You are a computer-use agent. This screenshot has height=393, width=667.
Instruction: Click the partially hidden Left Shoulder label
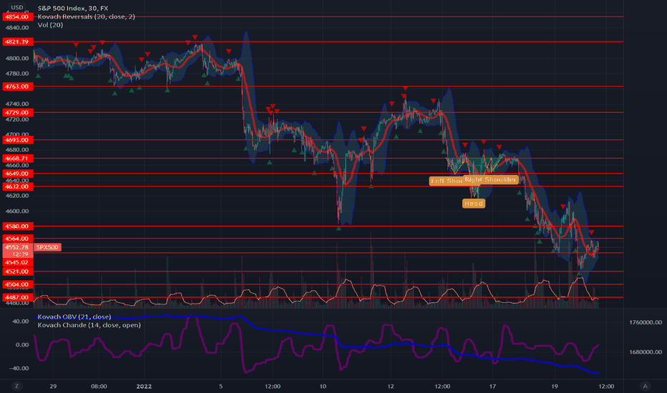click(x=446, y=181)
